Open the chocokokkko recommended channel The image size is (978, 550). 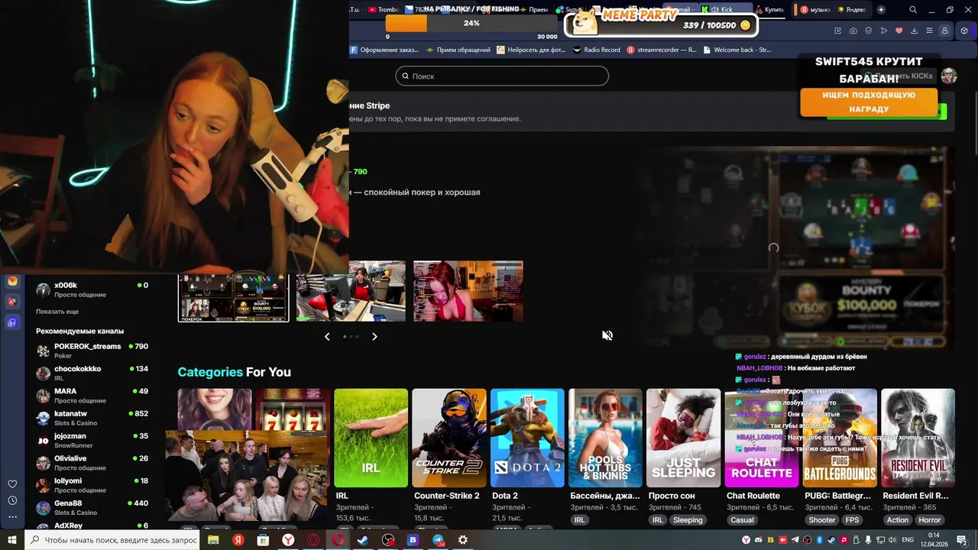92,373
